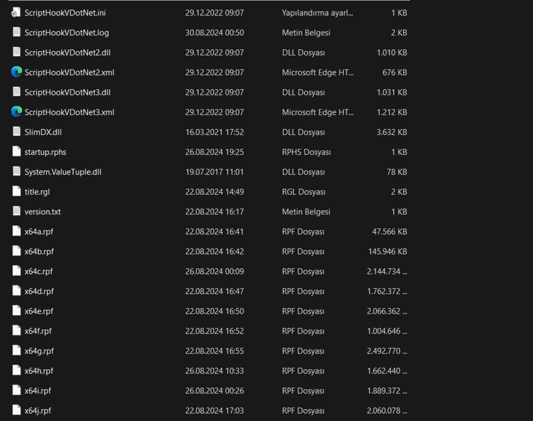Click the x64j.rpf file icon
The height and width of the screenshot is (421, 533).
pyautogui.click(x=16, y=410)
